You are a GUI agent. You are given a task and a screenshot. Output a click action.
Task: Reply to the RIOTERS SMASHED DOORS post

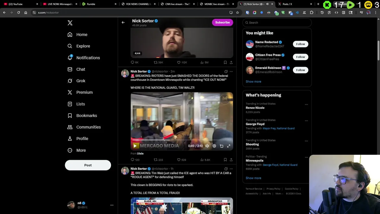tap(135, 160)
